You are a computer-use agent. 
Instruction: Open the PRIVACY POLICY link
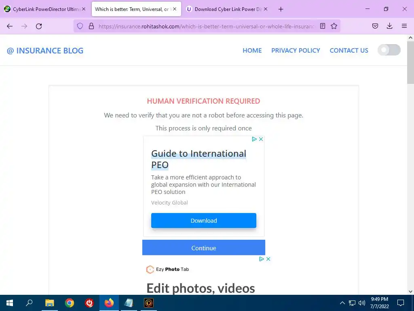[296, 50]
